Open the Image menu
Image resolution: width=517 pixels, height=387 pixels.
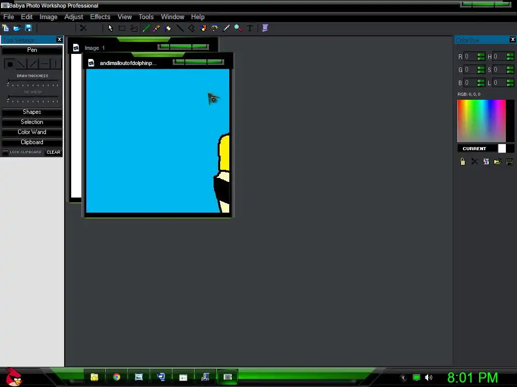(x=48, y=17)
